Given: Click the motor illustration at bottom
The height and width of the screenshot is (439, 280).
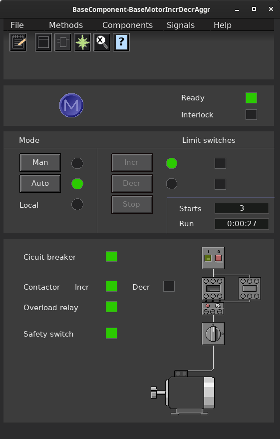Looking at the screenshot, I should click(183, 393).
